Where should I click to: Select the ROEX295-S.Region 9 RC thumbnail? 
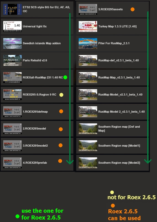pyautogui.click(x=12, y=95)
